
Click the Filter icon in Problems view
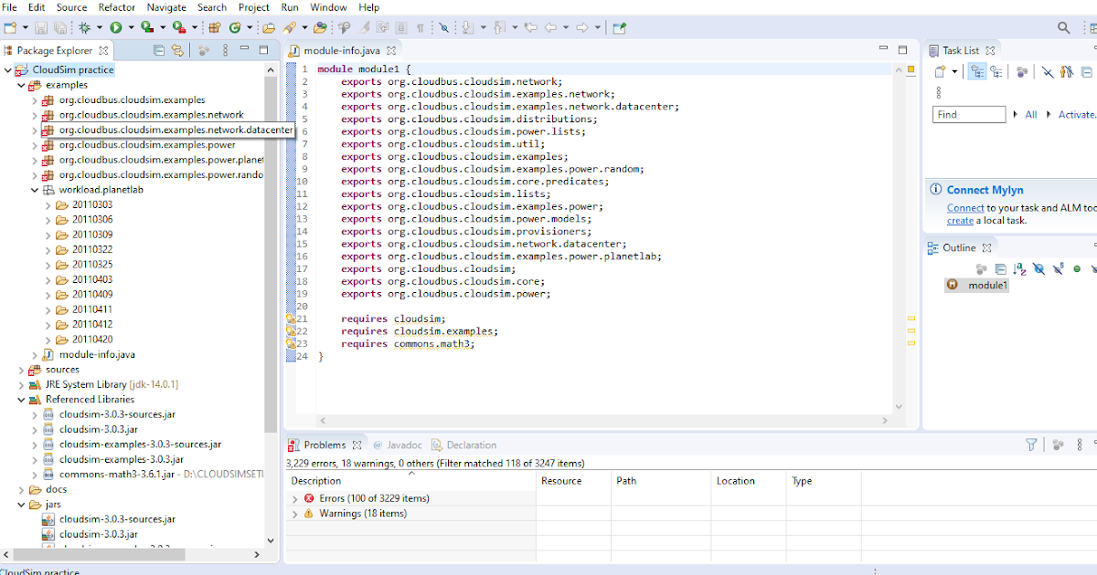1031,444
